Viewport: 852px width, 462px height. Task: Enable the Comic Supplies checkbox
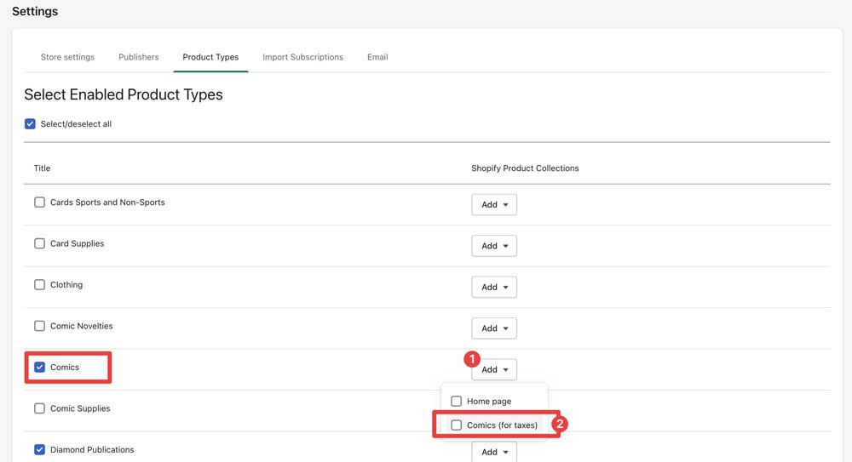tap(40, 408)
